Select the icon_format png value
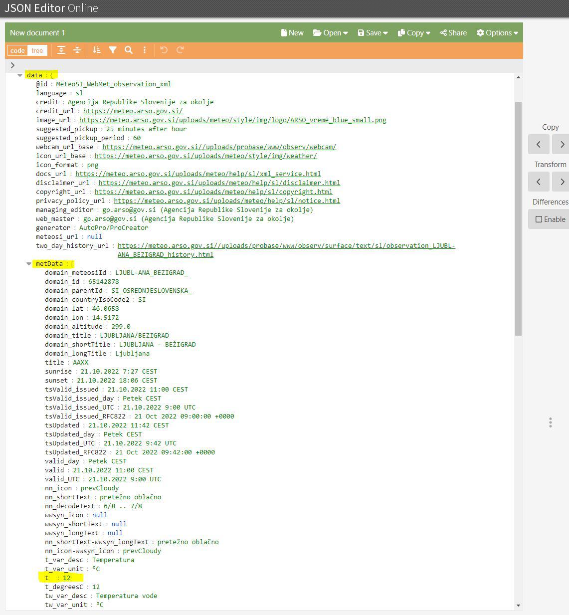Screen dimensions: 569x615 coord(92,165)
